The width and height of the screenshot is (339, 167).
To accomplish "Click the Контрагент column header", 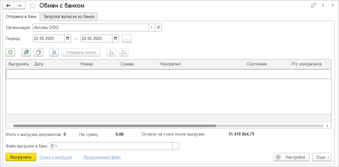I will pyautogui.click(x=201, y=64).
